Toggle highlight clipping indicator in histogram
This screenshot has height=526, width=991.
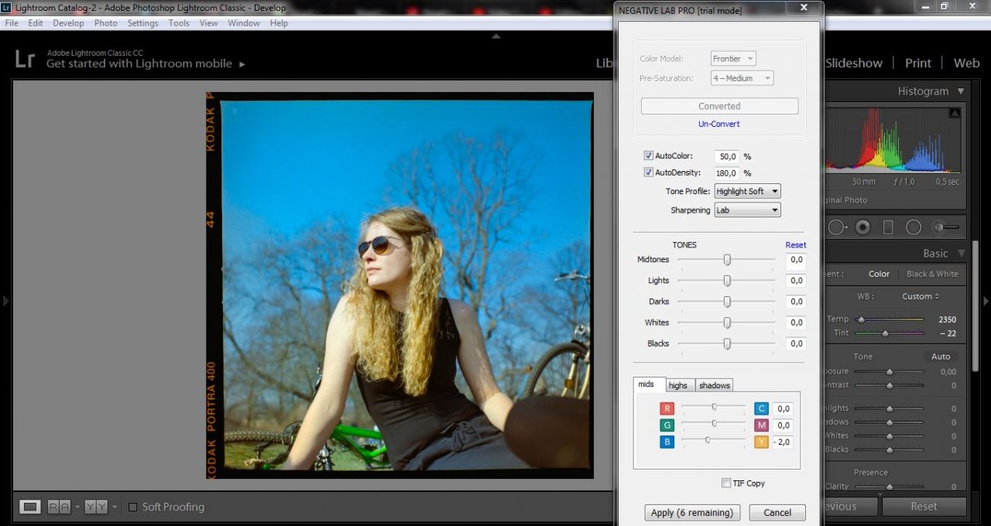tap(955, 114)
